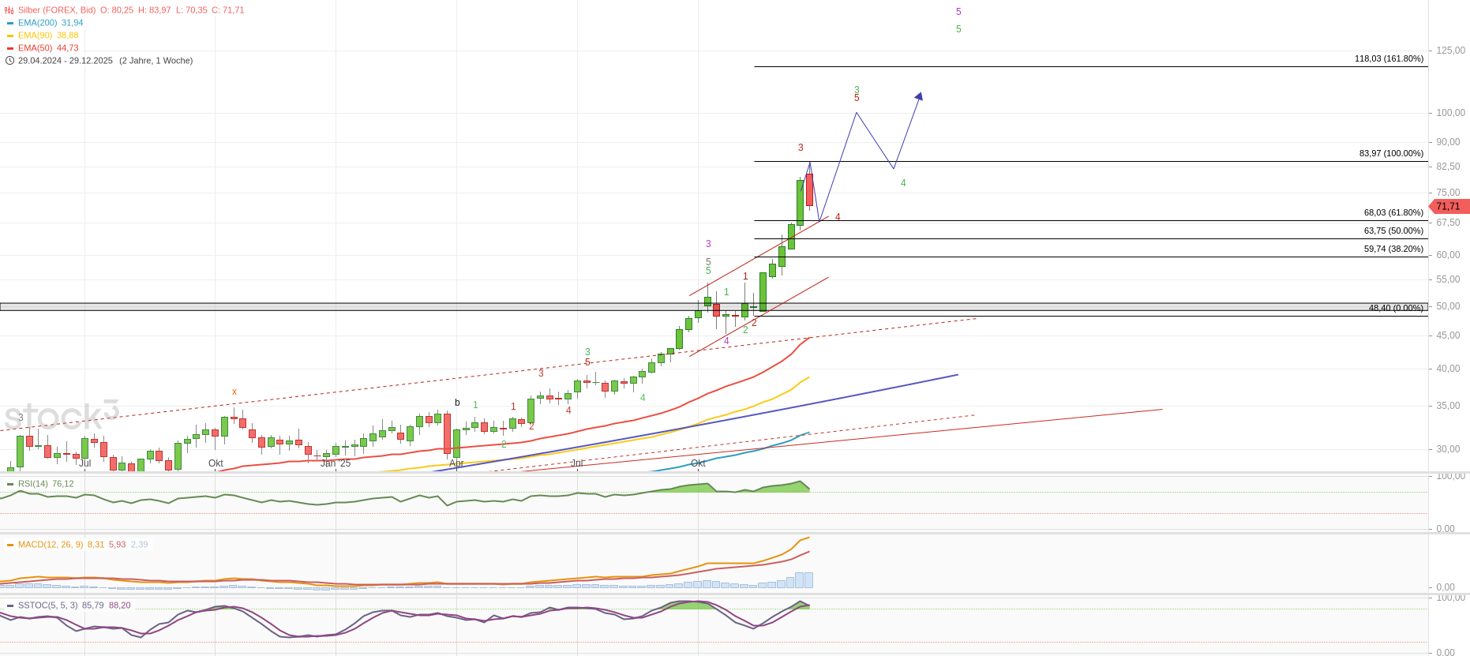Click the yellow EMA(90) legend color marker

click(x=10, y=36)
